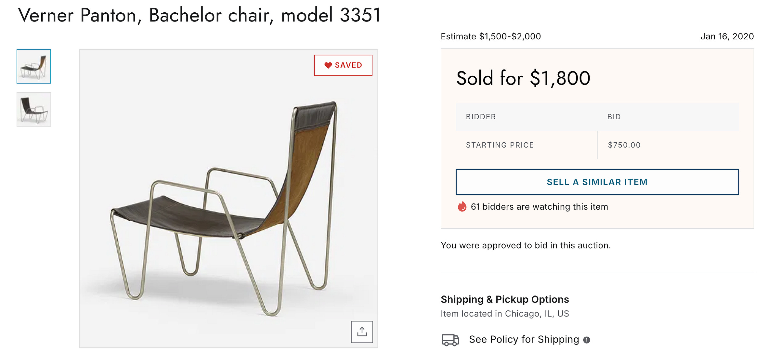This screenshot has width=780, height=364.
Task: Click the flame icon beside the watching count
Action: click(462, 206)
